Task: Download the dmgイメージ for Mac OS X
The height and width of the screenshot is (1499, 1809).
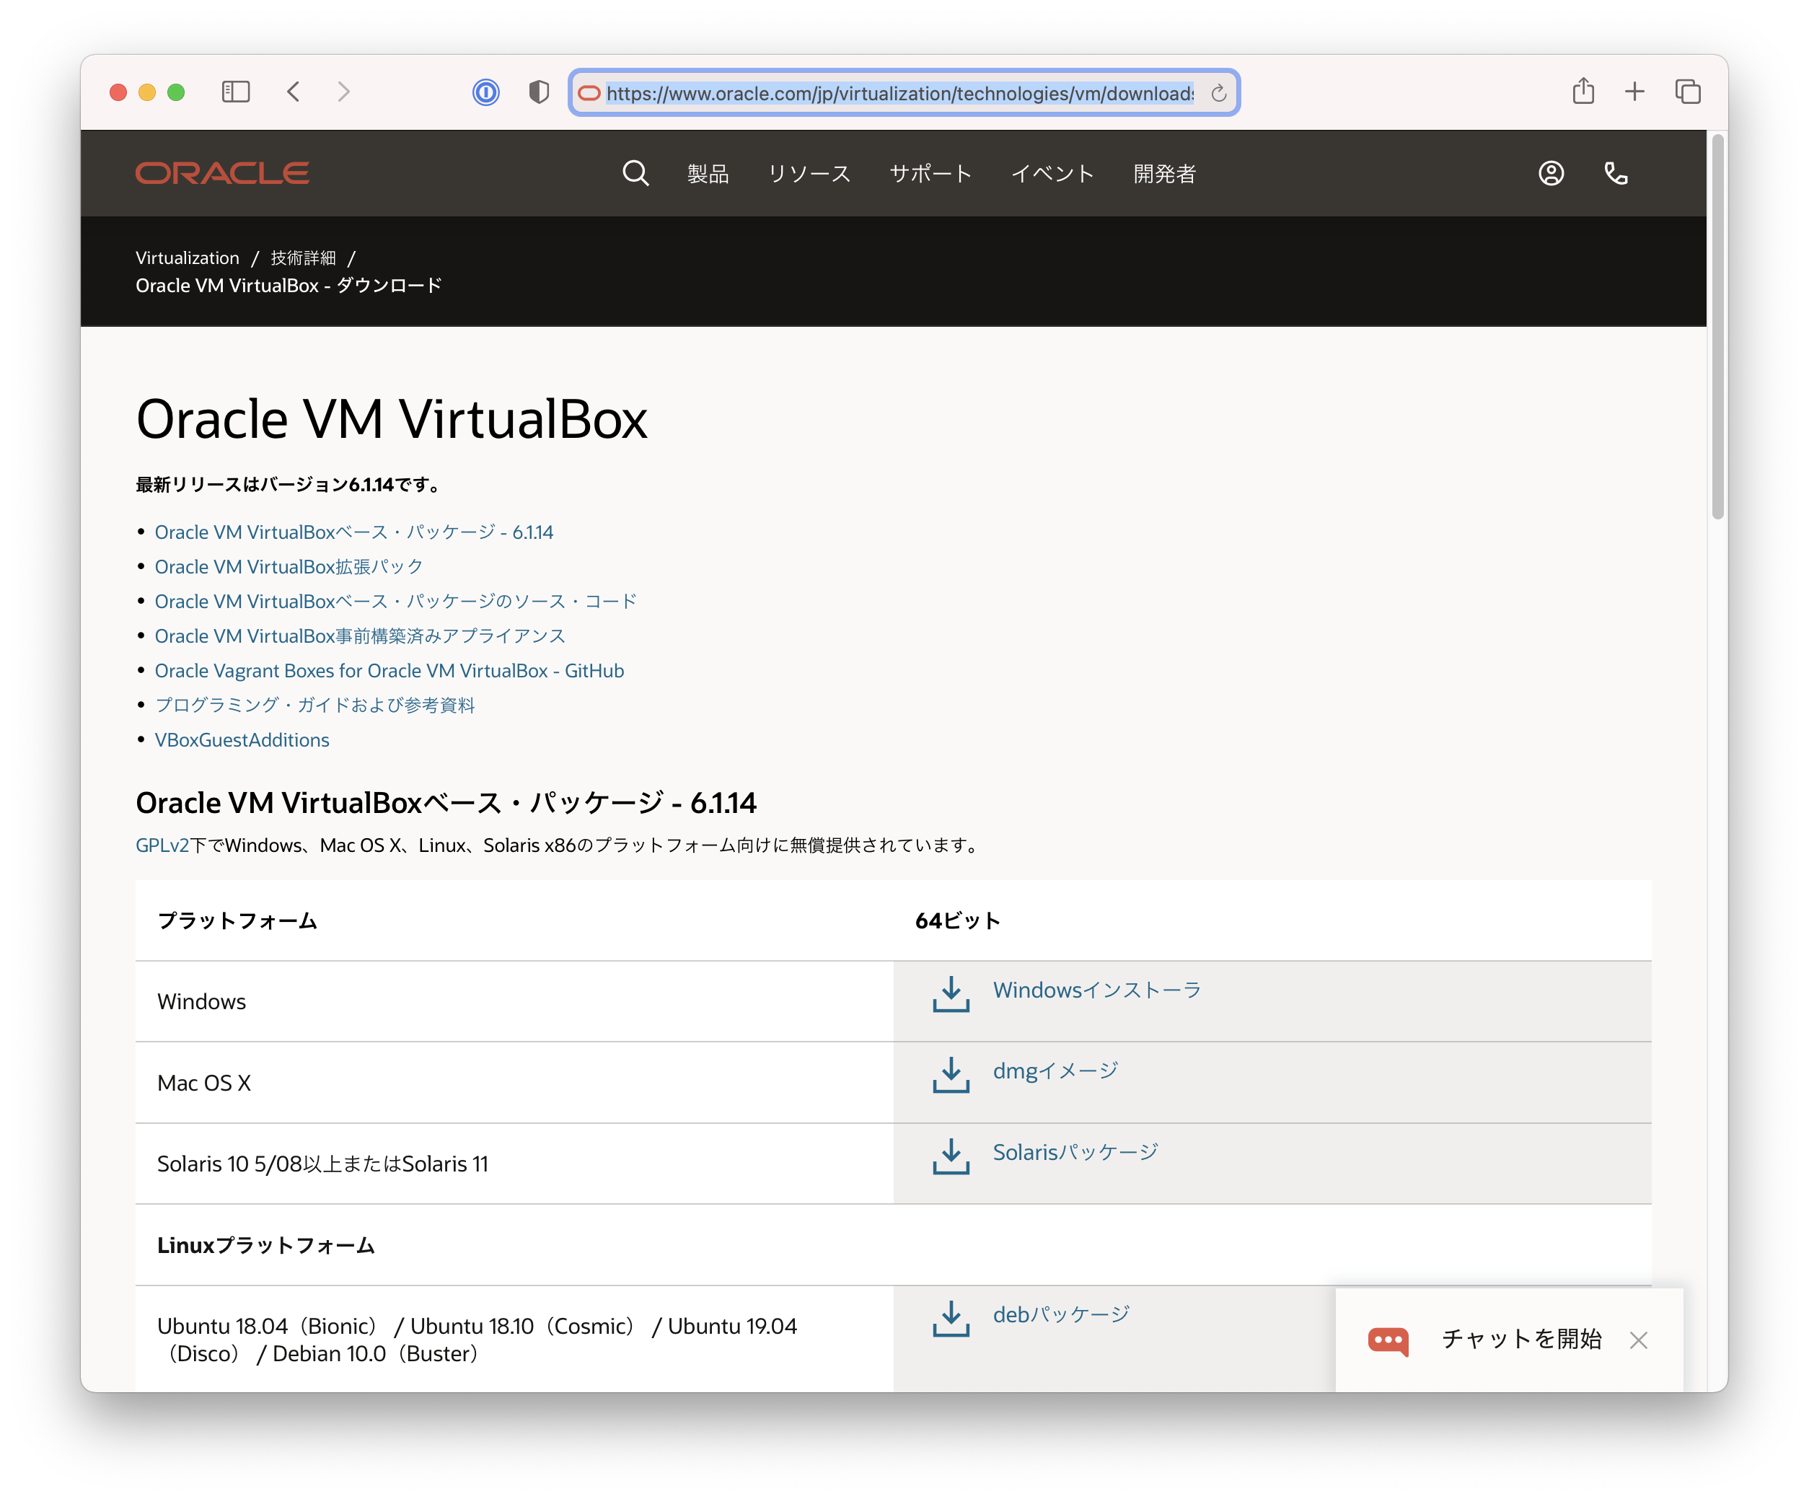Action: coord(1055,1071)
